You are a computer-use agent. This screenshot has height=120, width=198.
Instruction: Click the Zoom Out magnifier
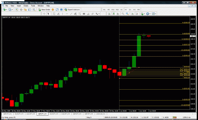[127, 14]
